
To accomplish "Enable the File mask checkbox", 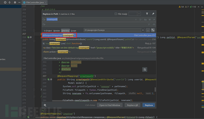I will tap(116, 14).
